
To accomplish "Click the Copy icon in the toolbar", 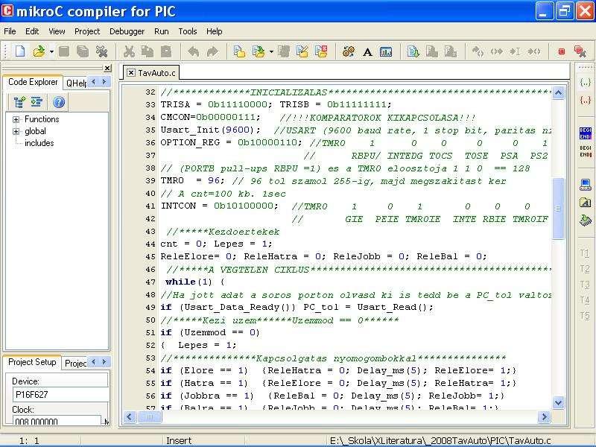I will pyautogui.click(x=148, y=51).
